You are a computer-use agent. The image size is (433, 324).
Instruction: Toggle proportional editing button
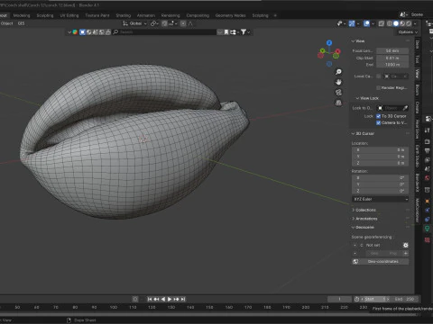(183, 23)
